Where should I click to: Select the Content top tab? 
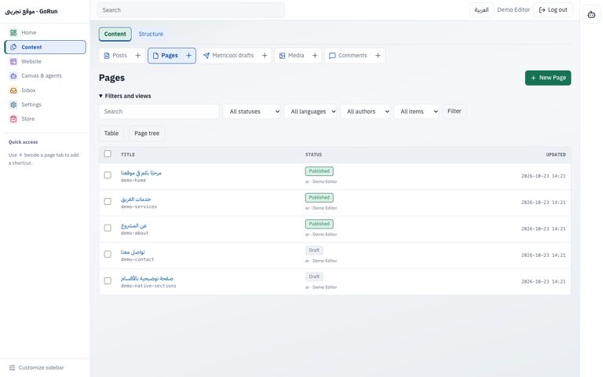click(x=115, y=35)
